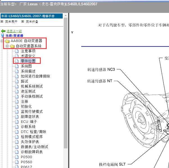Click 菜单展开 to expand the menu
This screenshot has width=169, height=168.
11,22
